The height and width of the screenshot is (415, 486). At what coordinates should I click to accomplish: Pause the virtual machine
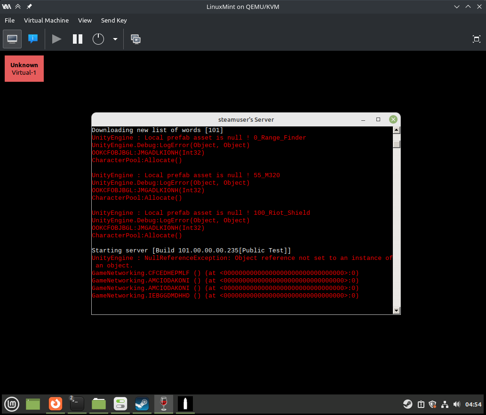(x=78, y=39)
